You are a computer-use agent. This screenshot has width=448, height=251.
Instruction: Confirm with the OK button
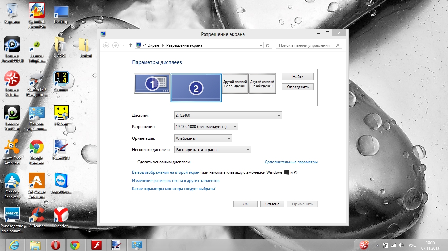tap(245, 204)
